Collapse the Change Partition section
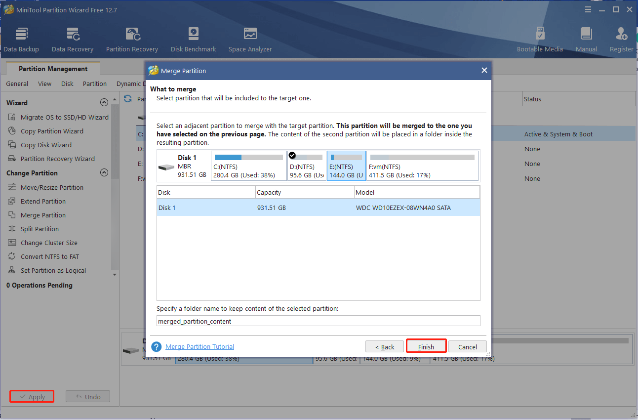Image resolution: width=638 pixels, height=420 pixels. tap(104, 172)
